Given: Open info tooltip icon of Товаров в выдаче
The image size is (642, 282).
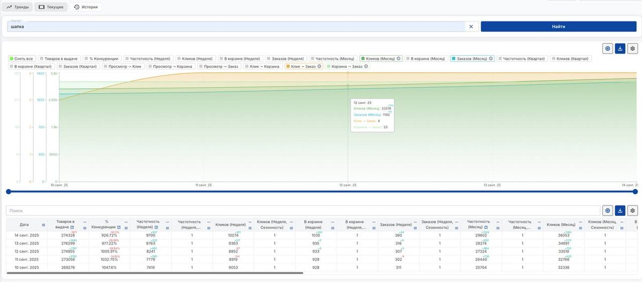Looking at the screenshot, I should (72, 227).
